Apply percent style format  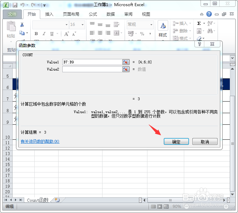click(x=142, y=34)
